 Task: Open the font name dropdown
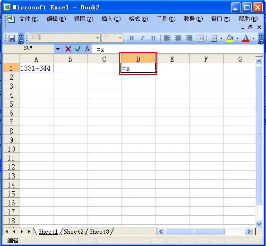tap(97, 38)
